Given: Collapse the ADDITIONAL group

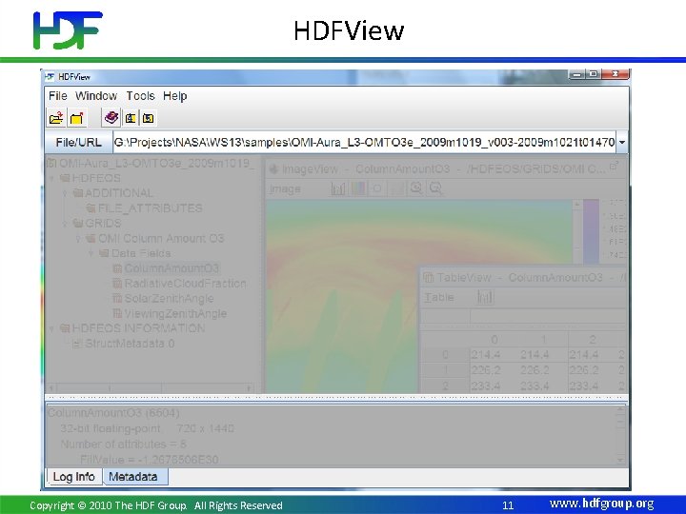Looking at the screenshot, I should pyautogui.click(x=65, y=193).
